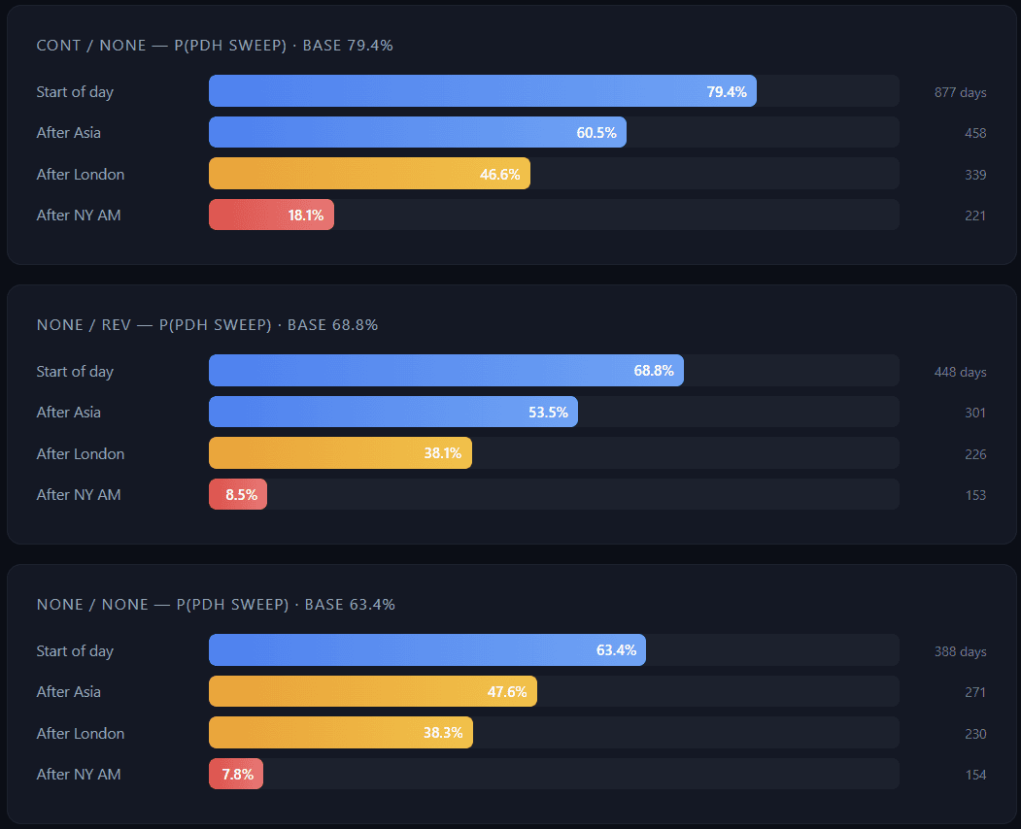
Task: Click the 221 count in the CONT / NONE panel
Action: point(974,216)
